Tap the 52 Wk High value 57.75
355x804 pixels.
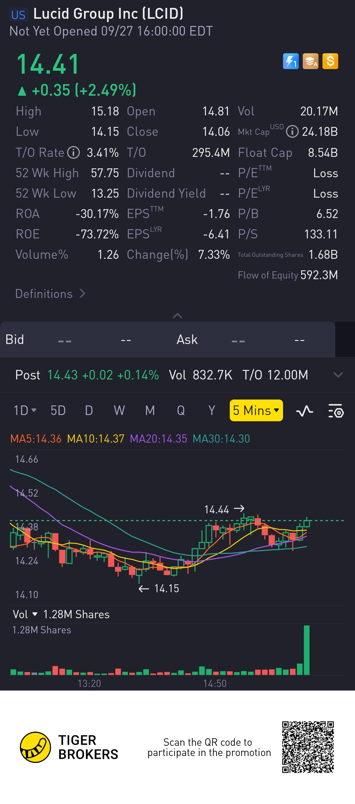point(105,173)
